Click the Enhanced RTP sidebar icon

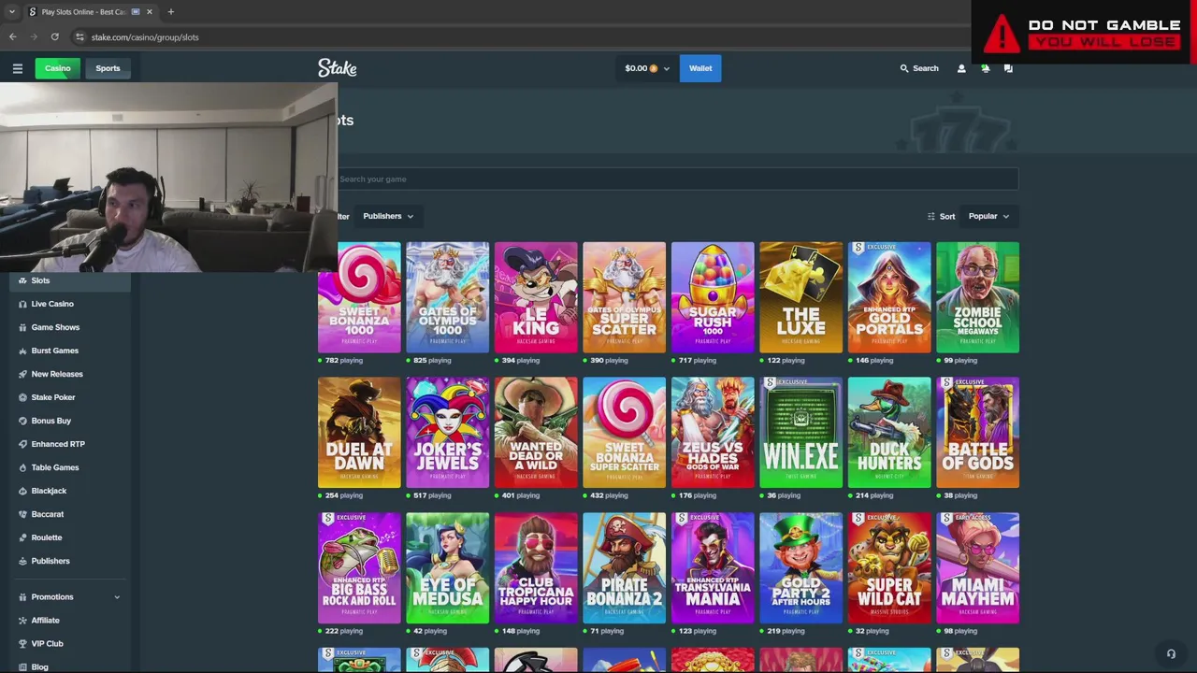pos(22,444)
